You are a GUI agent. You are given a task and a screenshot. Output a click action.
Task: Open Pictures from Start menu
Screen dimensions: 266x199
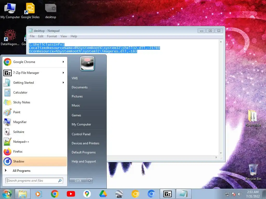pyautogui.click(x=77, y=96)
